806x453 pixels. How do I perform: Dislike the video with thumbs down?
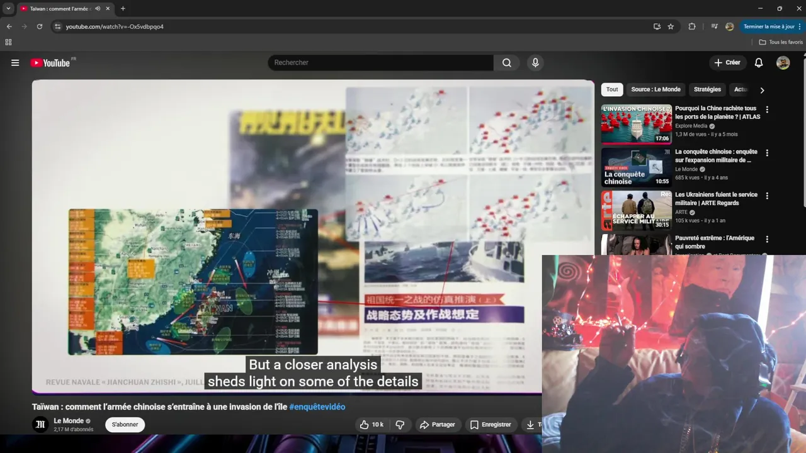[x=400, y=425]
